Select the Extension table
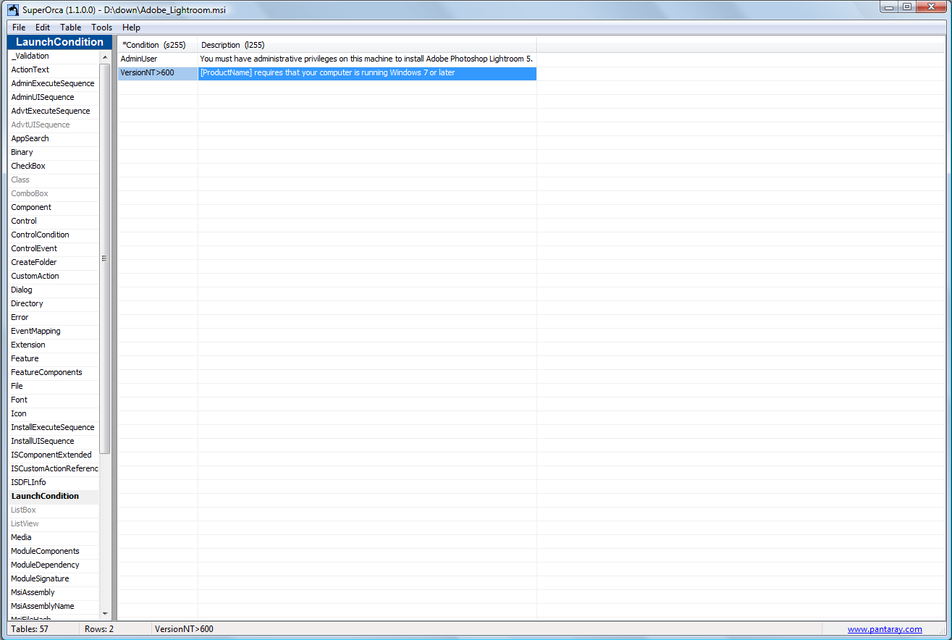The width and height of the screenshot is (952, 640). (x=54, y=345)
